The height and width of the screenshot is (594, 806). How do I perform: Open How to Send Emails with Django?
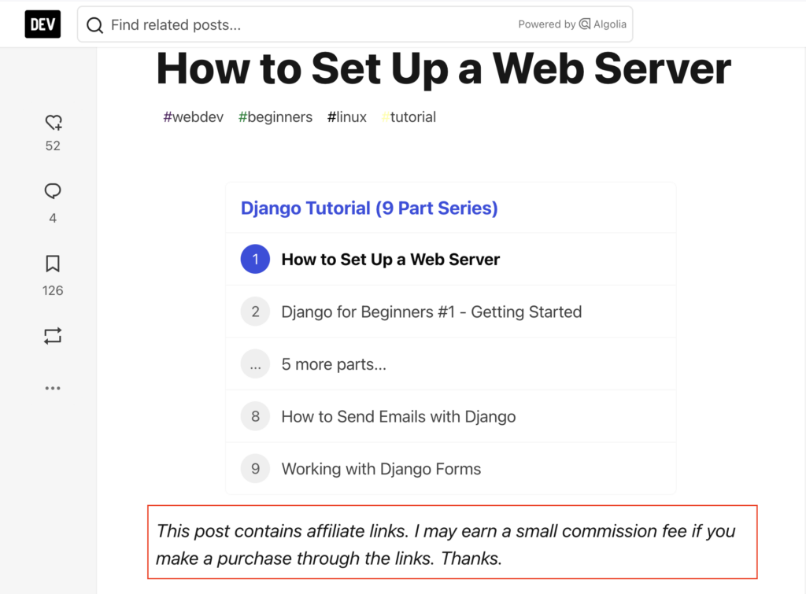coord(398,416)
